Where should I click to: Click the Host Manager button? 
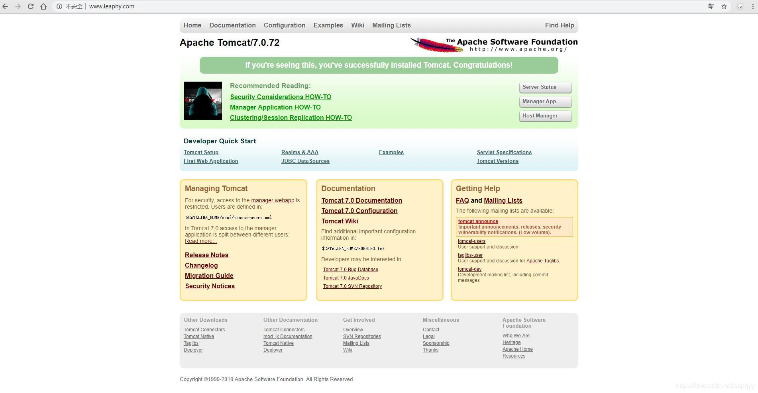coord(545,116)
